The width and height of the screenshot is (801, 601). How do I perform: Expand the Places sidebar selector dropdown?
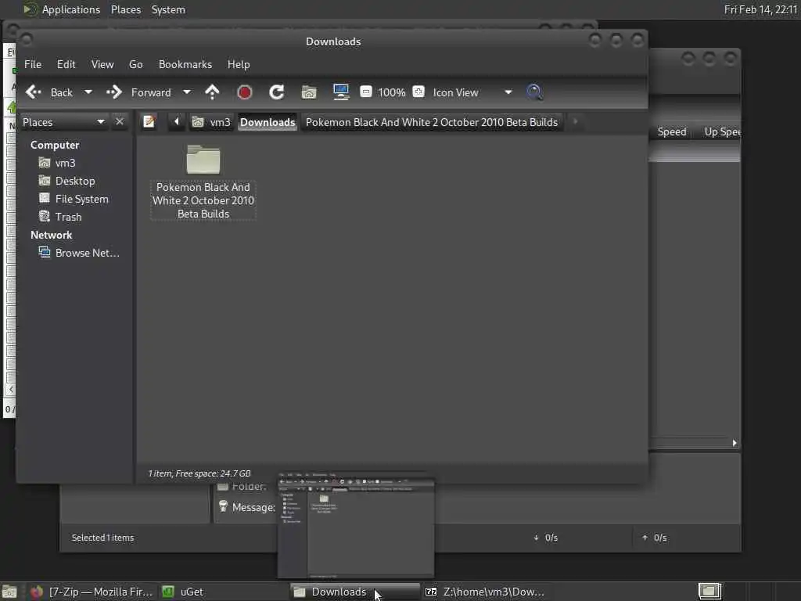(x=63, y=122)
